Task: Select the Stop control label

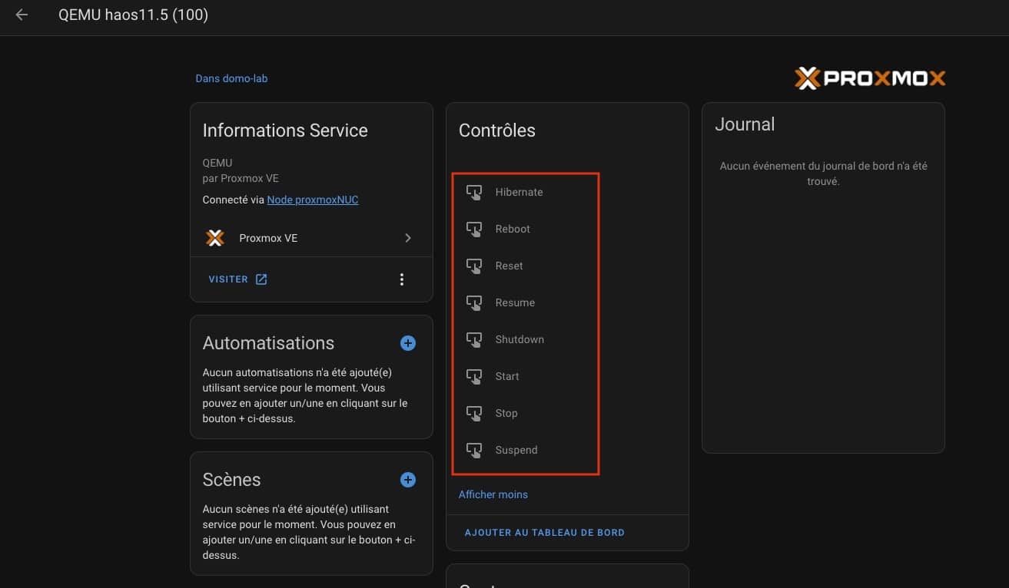Action: pos(506,413)
